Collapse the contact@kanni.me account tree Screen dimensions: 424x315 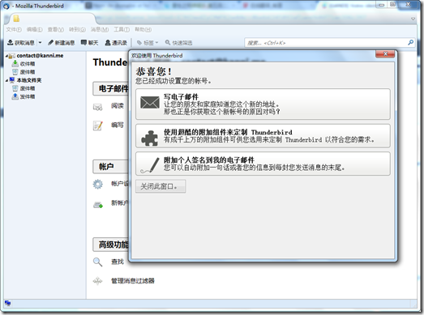6,56
